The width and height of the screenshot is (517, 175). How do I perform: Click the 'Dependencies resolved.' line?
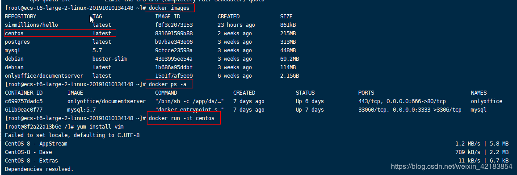39,169
